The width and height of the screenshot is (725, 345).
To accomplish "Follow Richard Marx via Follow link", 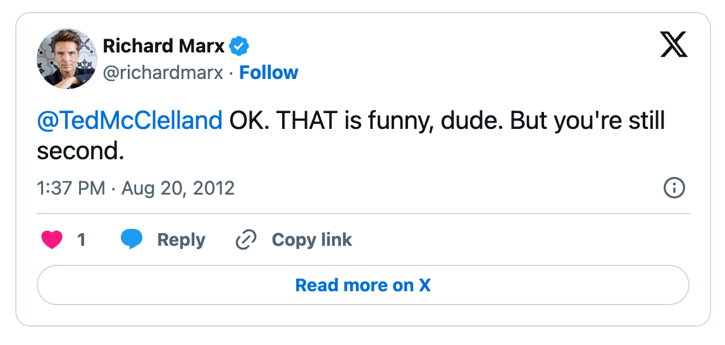I will point(269,73).
